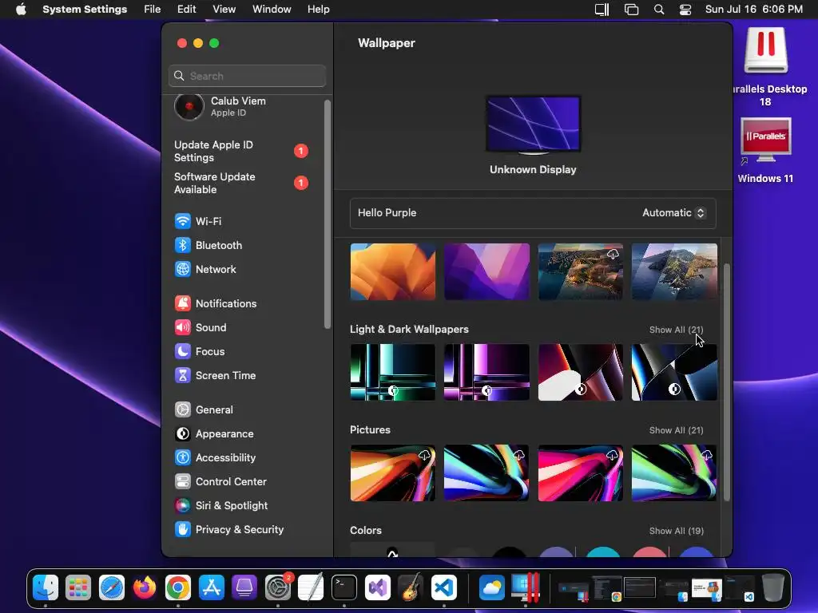This screenshot has height=613, width=818.
Task: Launch Firefox from the Dock
Action: (x=145, y=587)
